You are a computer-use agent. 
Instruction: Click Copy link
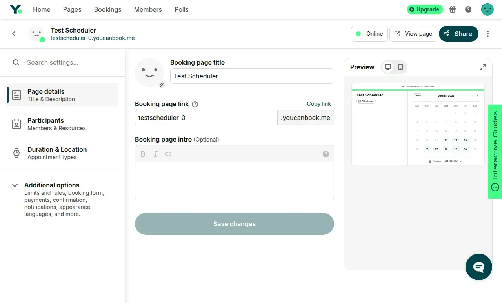[x=319, y=104]
